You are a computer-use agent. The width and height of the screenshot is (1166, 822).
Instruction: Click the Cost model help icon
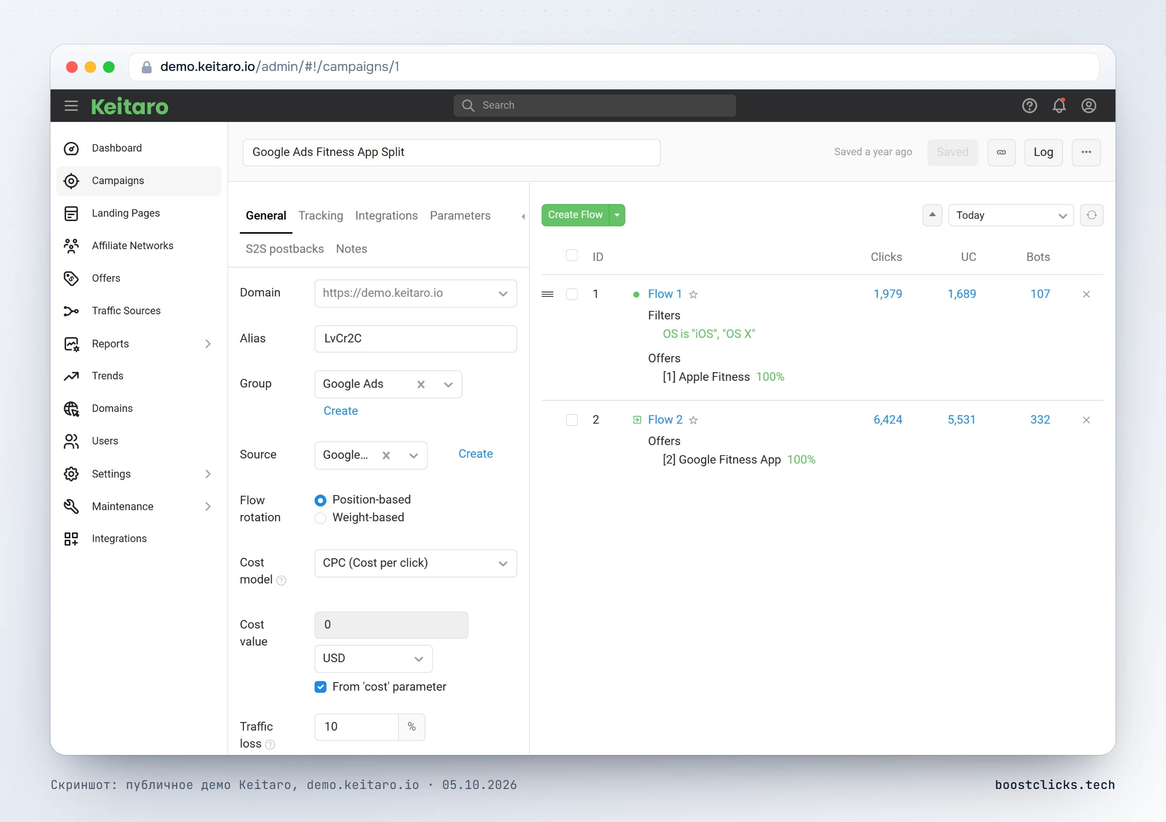tap(281, 581)
